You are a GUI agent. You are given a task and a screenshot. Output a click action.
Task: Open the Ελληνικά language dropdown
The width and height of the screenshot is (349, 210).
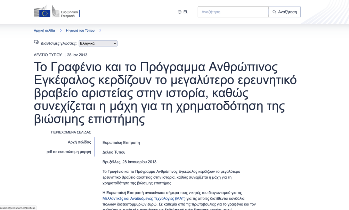pos(98,43)
